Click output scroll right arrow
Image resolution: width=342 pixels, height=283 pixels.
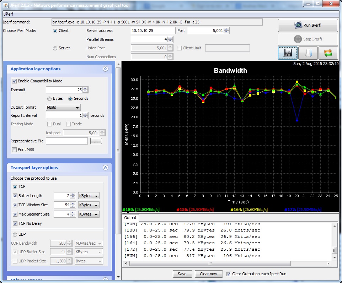[328, 263]
